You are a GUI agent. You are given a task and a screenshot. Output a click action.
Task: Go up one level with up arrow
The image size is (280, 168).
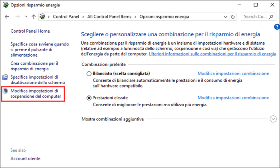[x=34, y=17]
